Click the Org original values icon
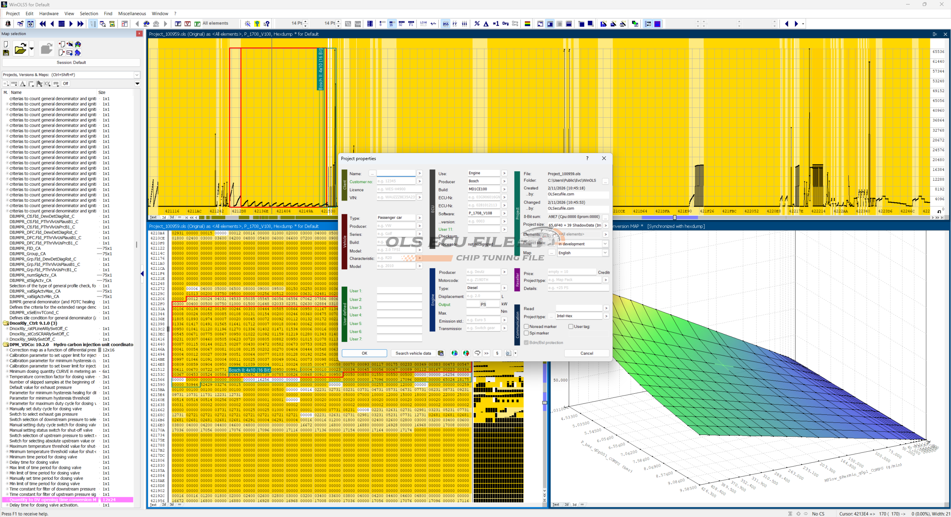 tap(505, 24)
